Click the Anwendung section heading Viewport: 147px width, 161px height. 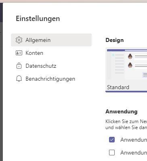click(x=122, y=111)
